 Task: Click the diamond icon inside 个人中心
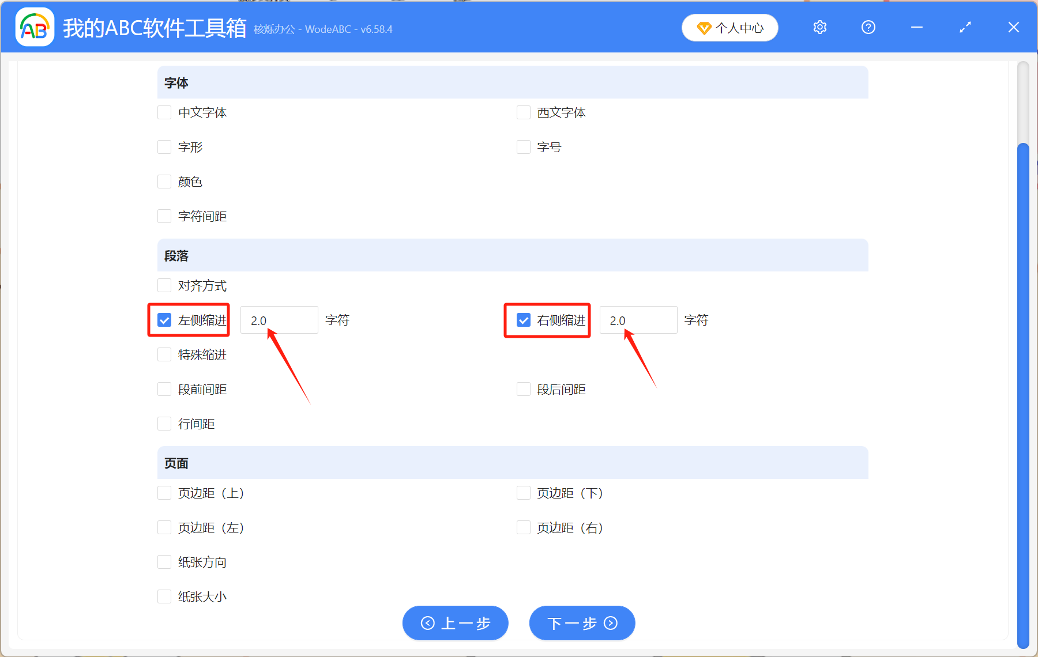704,28
